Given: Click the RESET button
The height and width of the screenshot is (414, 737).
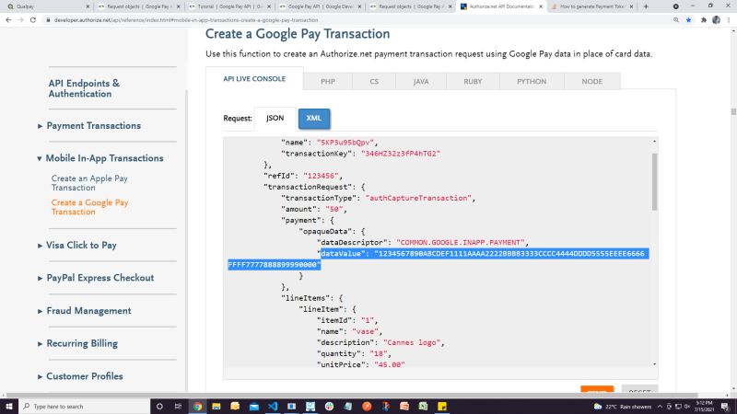Looking at the screenshot, I should pos(639,389).
